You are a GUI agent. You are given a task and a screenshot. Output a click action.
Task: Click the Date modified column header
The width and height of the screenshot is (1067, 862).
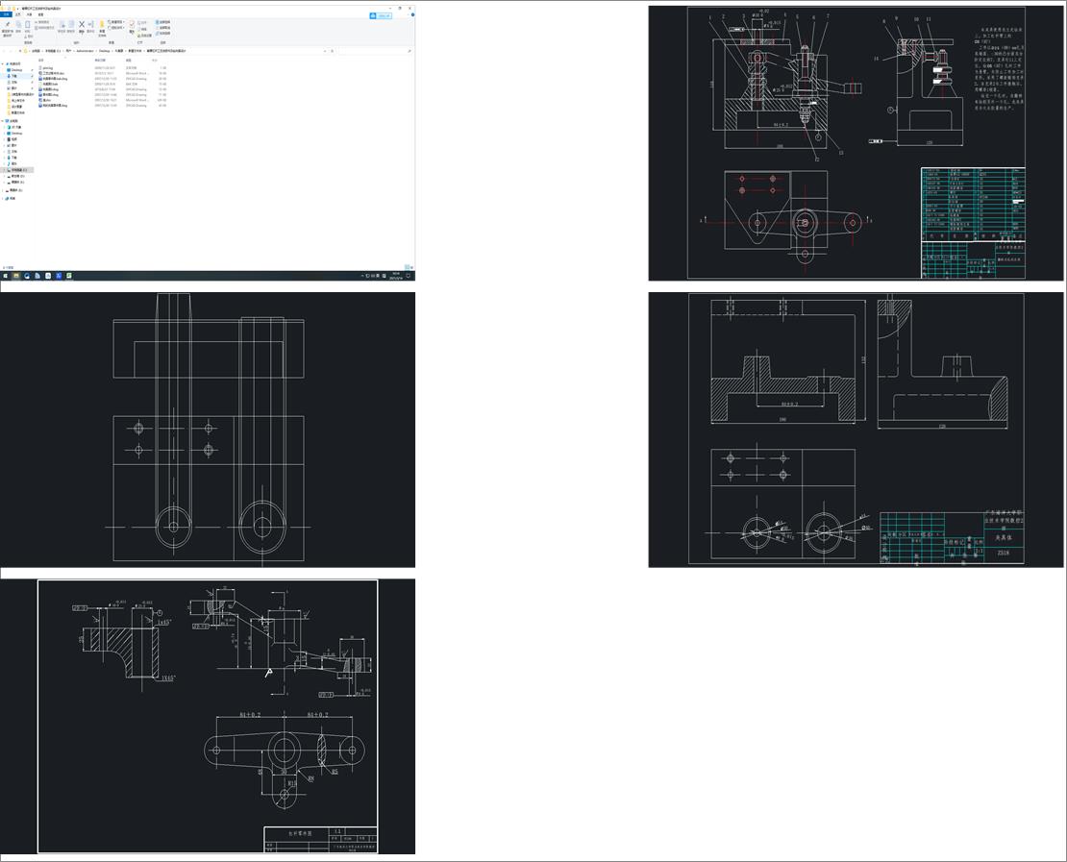(x=100, y=60)
